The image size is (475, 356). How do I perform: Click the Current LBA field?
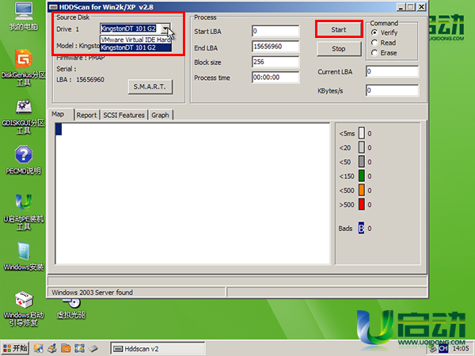[x=393, y=71]
